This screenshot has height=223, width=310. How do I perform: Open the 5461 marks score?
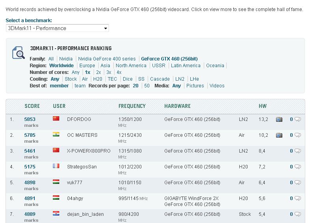(x=30, y=151)
